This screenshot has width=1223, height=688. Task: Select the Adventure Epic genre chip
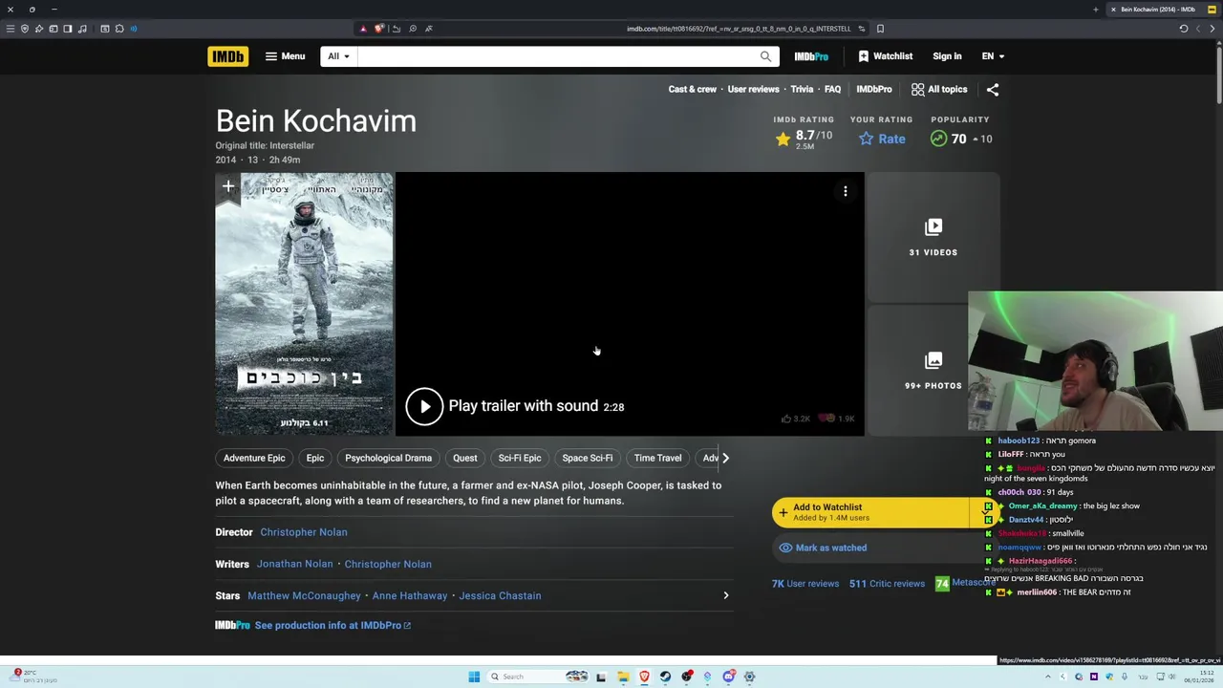(254, 458)
